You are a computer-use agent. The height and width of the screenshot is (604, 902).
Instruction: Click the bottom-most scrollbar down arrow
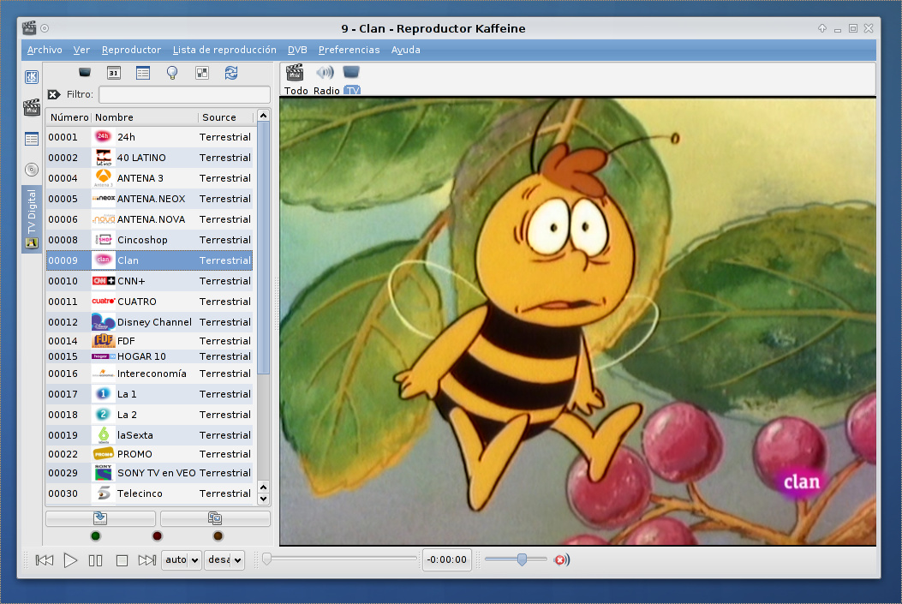264,499
